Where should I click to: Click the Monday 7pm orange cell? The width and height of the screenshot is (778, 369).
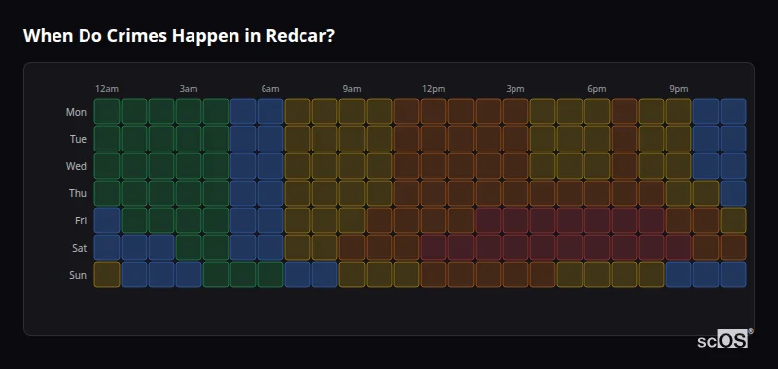tap(624, 112)
